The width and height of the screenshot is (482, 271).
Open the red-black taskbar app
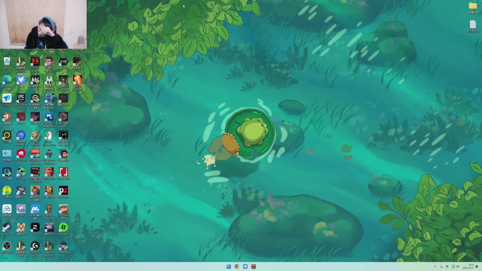[254, 266]
